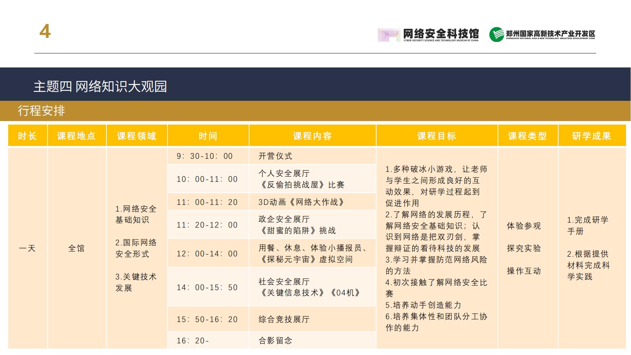The height and width of the screenshot is (355, 631).
Task: Click the 郑州国家高新技术产业开发区 logo
Action: pos(542,34)
